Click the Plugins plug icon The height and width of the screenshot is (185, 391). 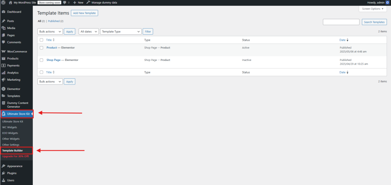(3, 173)
